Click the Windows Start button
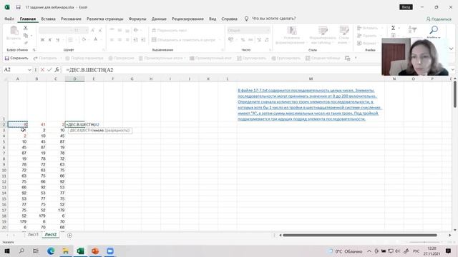 click(x=7, y=251)
